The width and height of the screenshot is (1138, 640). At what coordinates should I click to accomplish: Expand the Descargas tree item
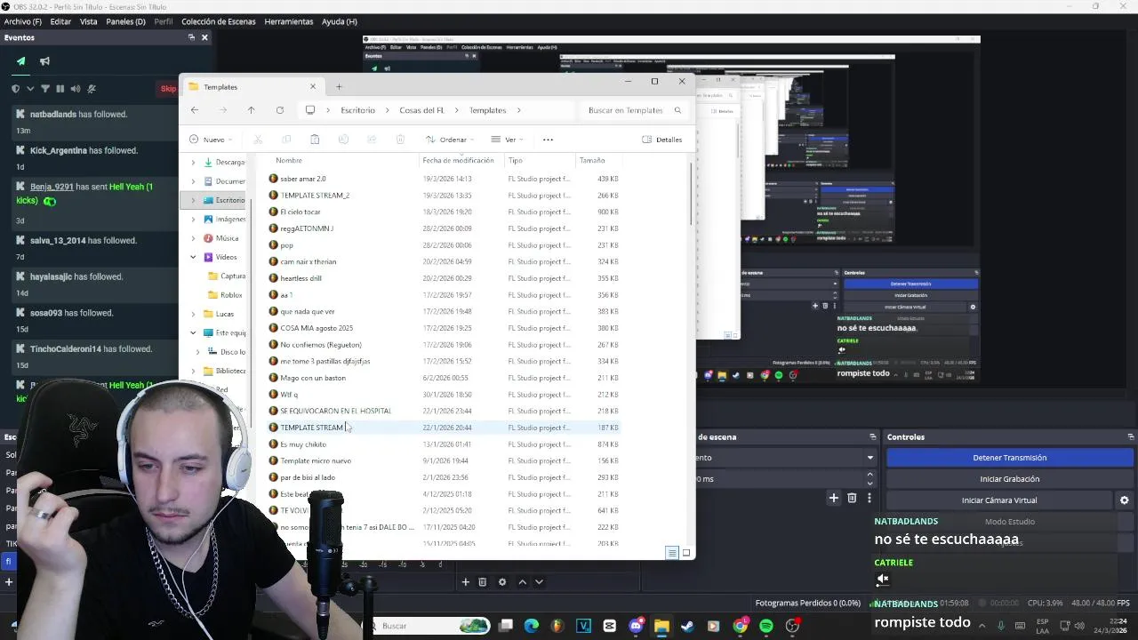point(193,163)
